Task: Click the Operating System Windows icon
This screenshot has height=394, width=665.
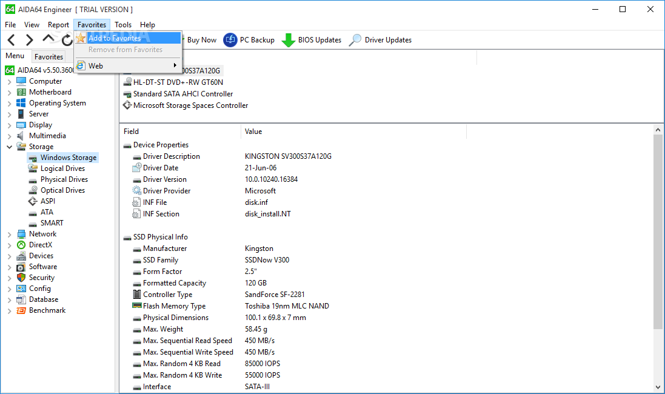Action: (x=21, y=103)
